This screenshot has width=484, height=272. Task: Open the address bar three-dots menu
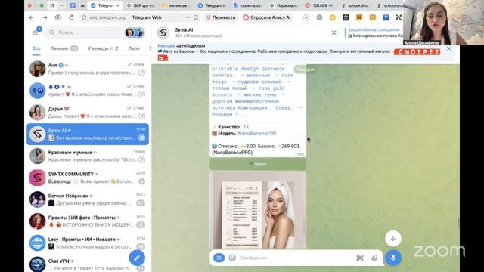point(188,17)
